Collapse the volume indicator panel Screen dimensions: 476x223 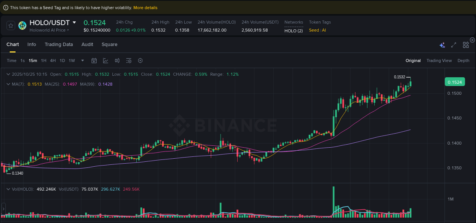(8, 189)
